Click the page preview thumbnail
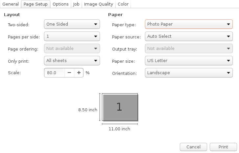The height and width of the screenshot is (153, 239). click(x=120, y=107)
